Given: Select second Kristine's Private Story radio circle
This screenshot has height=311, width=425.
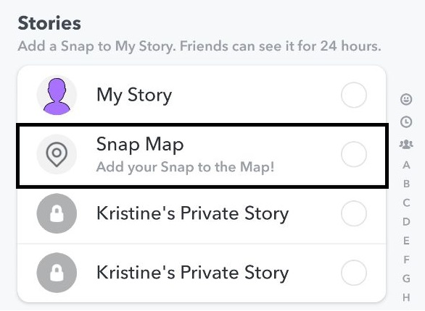Looking at the screenshot, I should pyautogui.click(x=354, y=273).
